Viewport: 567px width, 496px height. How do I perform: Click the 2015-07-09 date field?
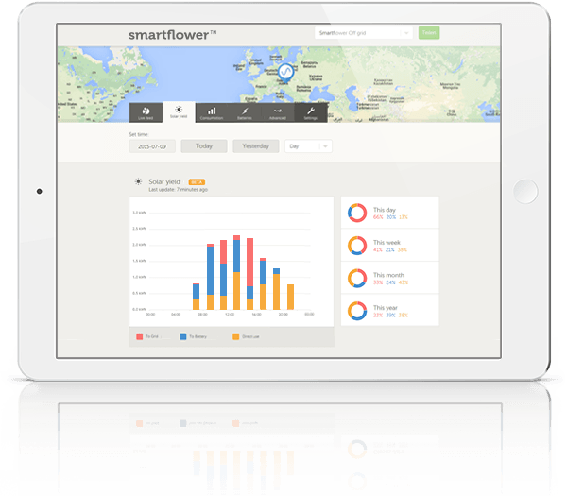pos(152,146)
